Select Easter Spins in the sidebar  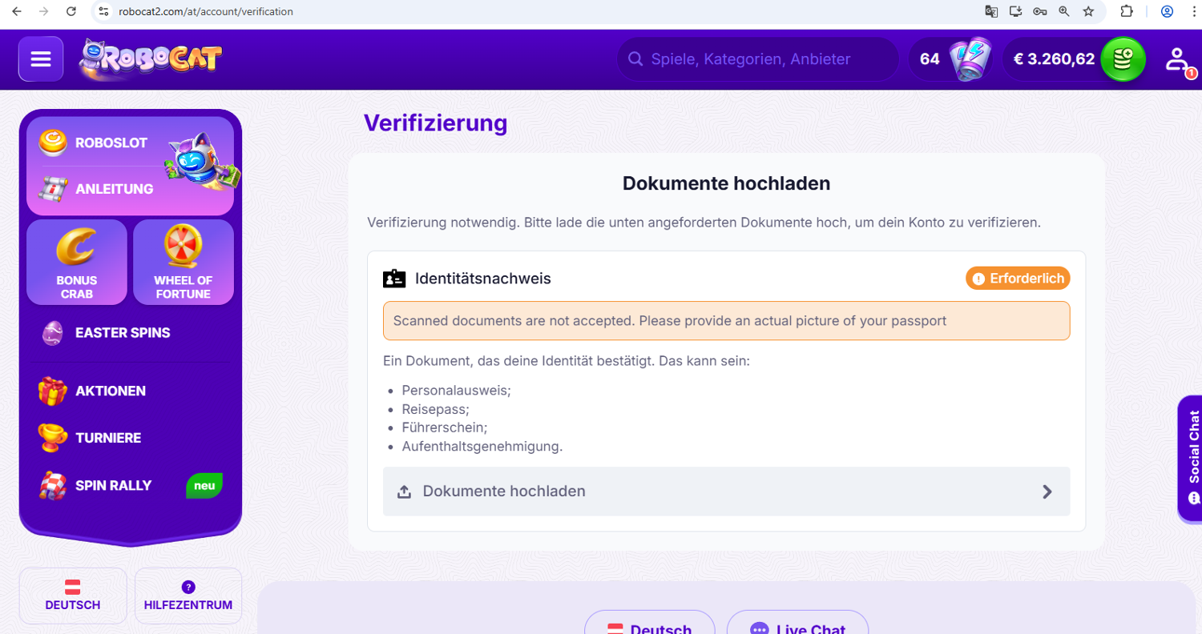point(122,332)
